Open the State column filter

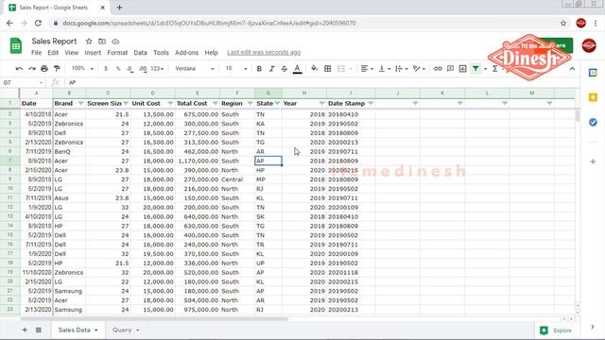pos(277,103)
